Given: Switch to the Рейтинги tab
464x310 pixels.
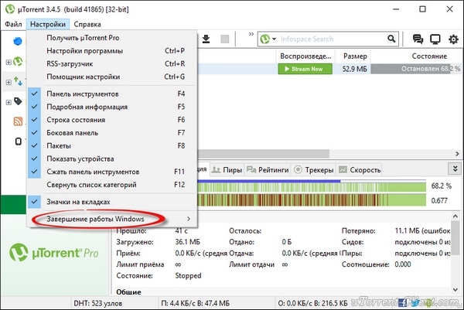Looking at the screenshot, I should [x=268, y=170].
